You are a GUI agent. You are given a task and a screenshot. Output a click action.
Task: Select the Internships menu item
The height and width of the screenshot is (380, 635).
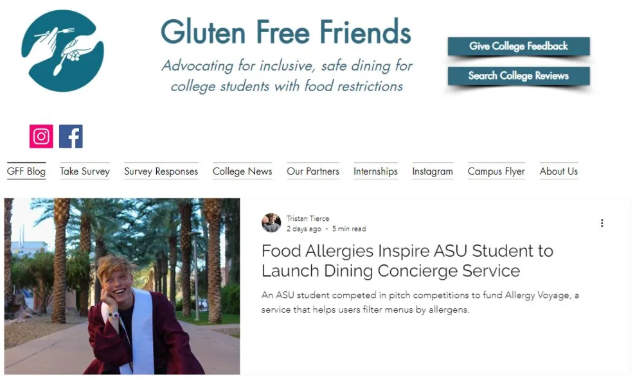[375, 171]
